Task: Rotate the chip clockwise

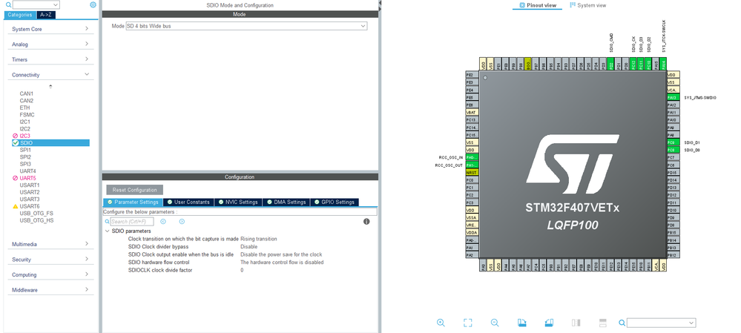Action: (x=521, y=323)
